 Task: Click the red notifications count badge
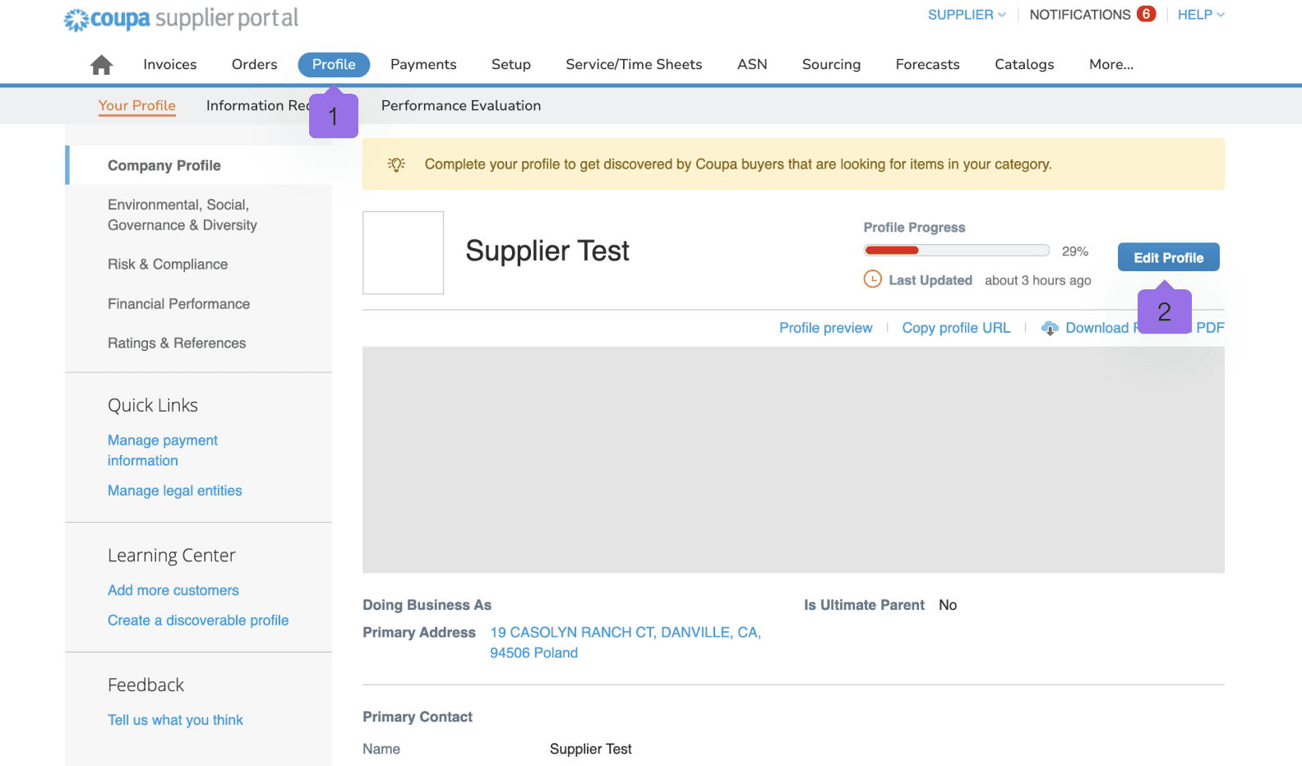pyautogui.click(x=1146, y=14)
